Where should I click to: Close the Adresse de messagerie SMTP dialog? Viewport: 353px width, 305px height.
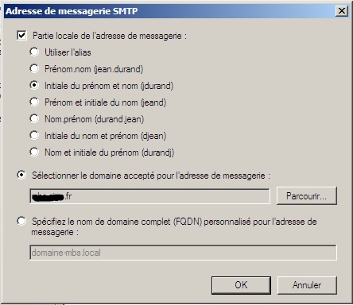pos(342,11)
